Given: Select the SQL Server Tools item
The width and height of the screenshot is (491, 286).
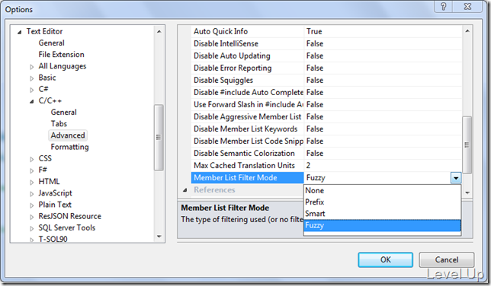Looking at the screenshot, I should pyautogui.click(x=66, y=228).
